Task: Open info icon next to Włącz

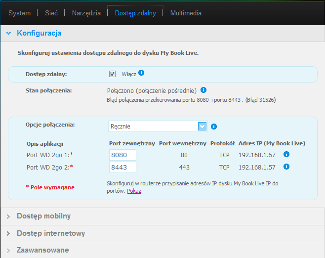Action: point(141,73)
